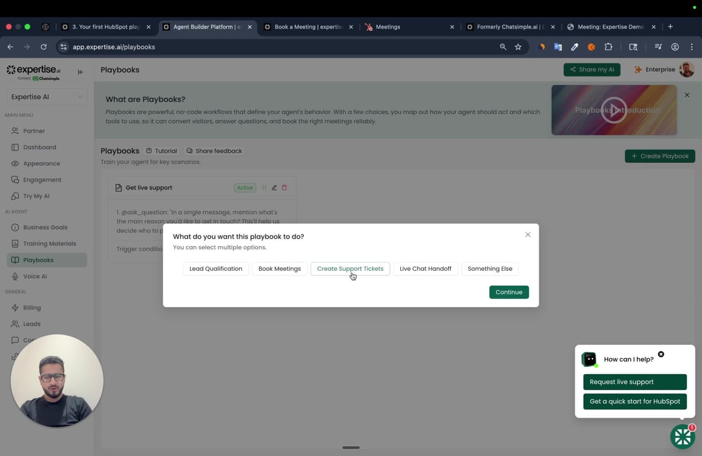Close the playbook dialog with X
This screenshot has height=456, width=702.
528,235
